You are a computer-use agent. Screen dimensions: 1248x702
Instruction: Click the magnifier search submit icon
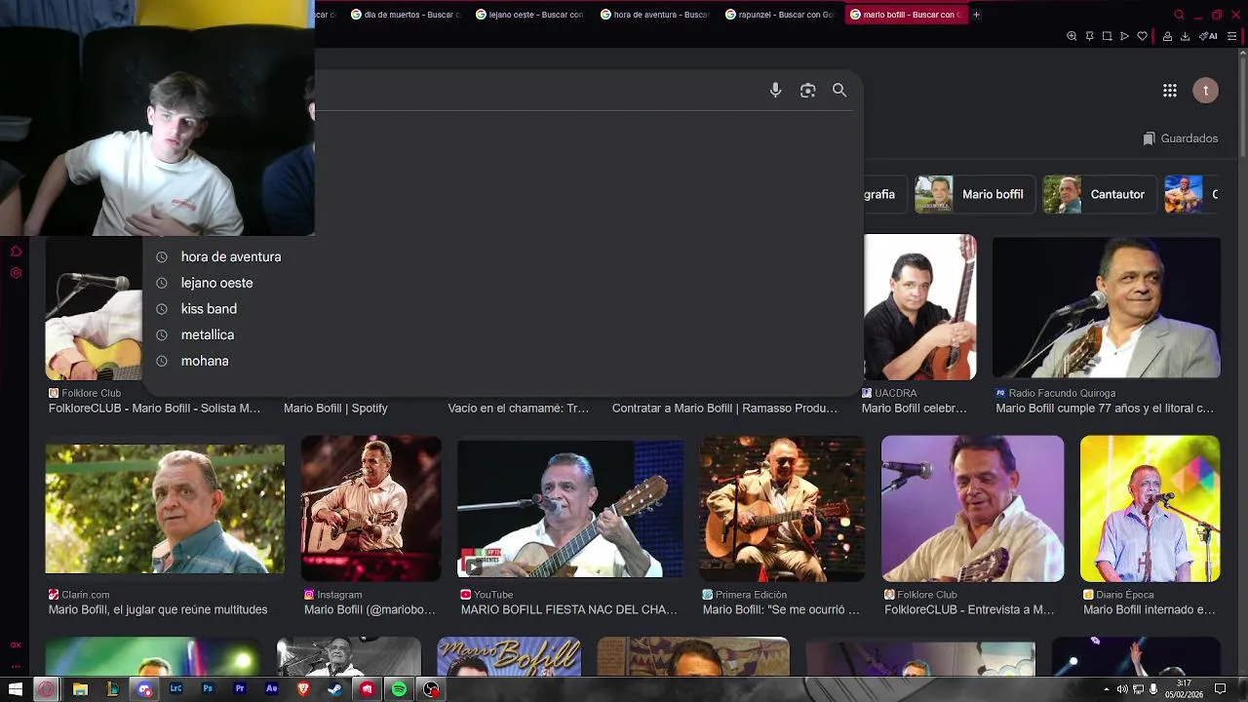pos(839,90)
